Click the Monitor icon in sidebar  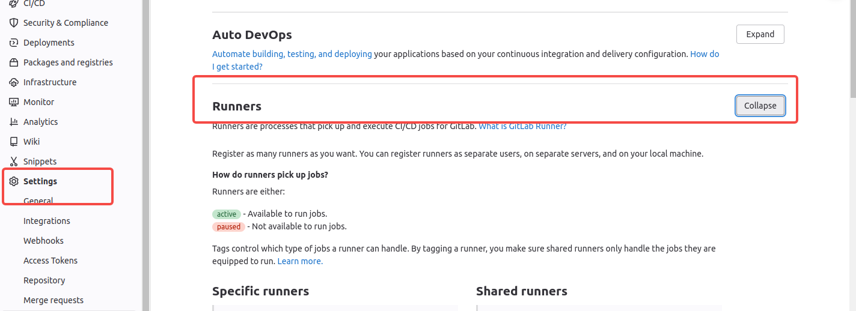14,102
